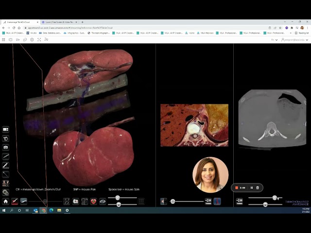
Task: Select the pin probe tool
Action: 5,174
